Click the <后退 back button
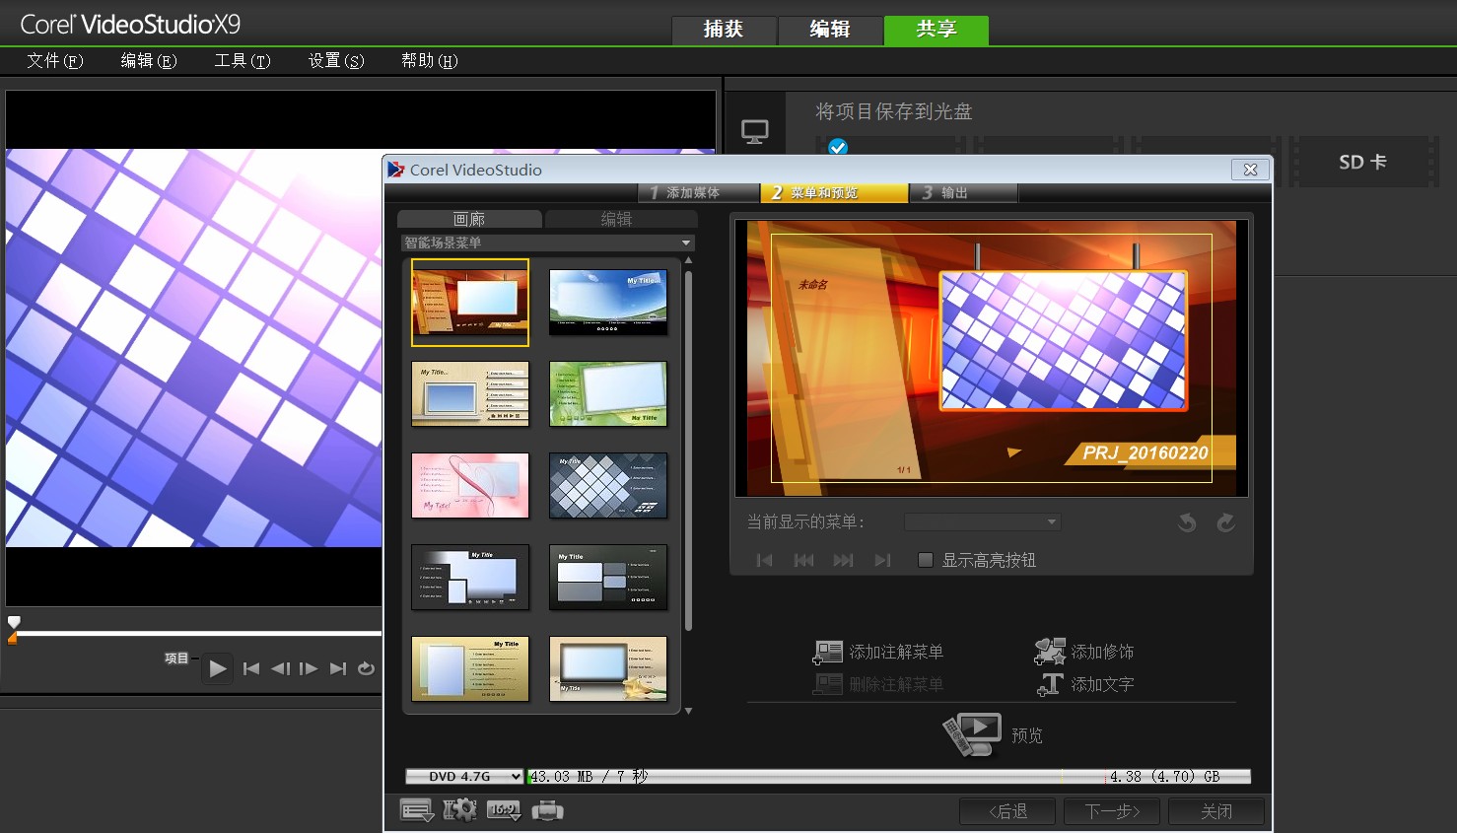 [1008, 811]
